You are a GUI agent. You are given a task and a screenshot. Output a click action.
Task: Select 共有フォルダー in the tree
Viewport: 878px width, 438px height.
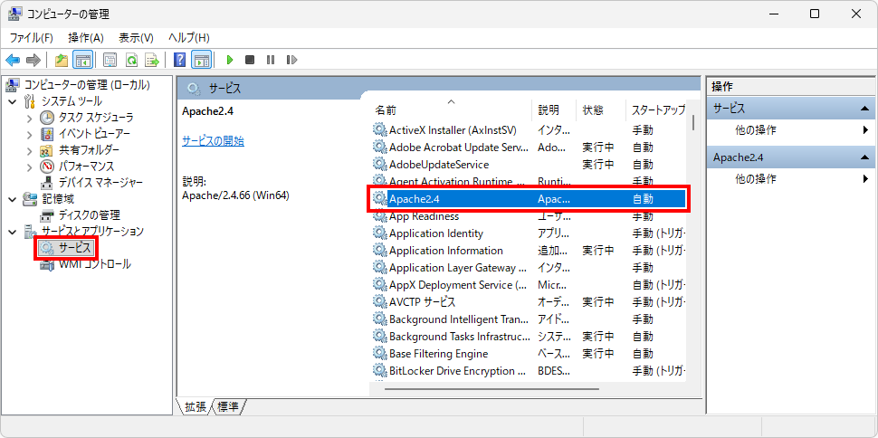tap(89, 150)
